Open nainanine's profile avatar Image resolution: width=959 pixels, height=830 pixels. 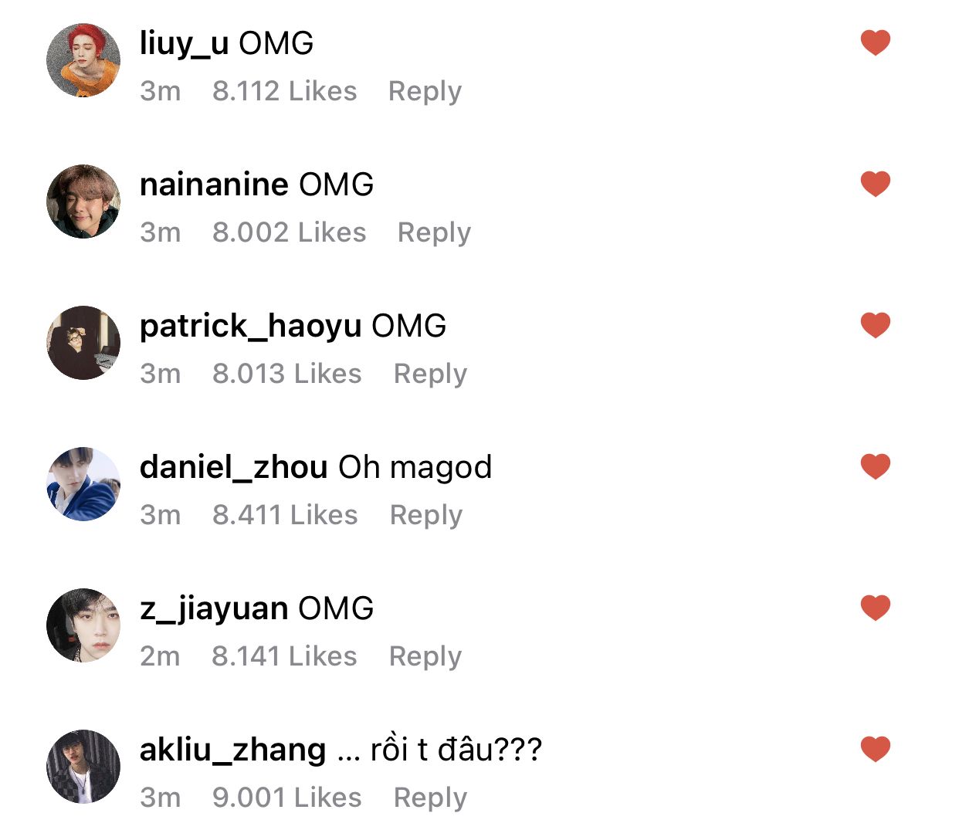pyautogui.click(x=83, y=202)
